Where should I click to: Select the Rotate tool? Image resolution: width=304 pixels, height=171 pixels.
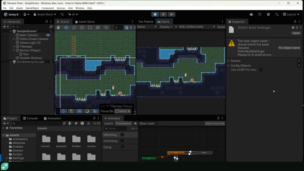pos(74,27)
